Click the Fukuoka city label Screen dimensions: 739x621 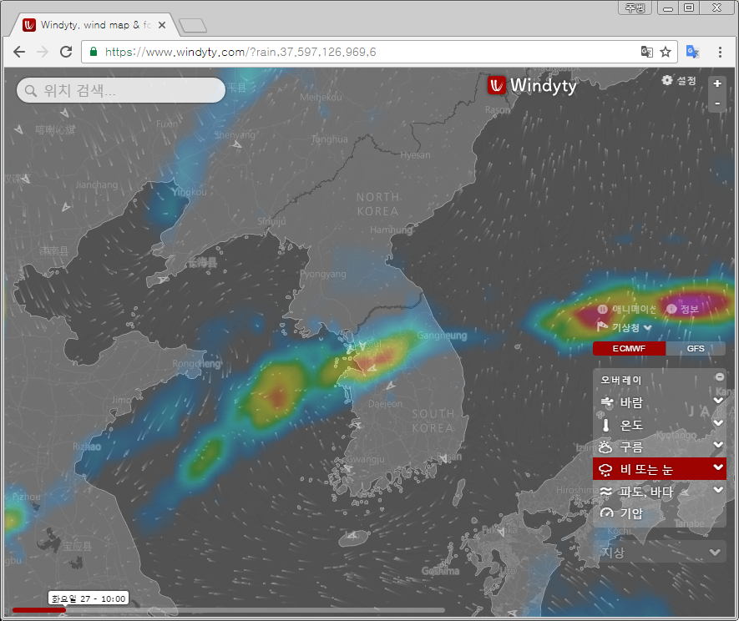pyautogui.click(x=499, y=530)
